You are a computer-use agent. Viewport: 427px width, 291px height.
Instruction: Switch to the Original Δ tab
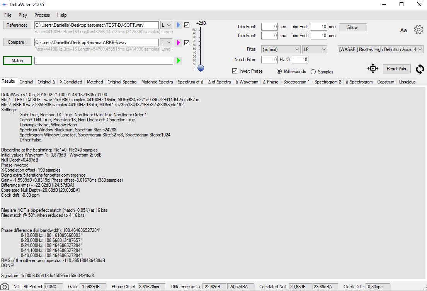coord(46,82)
